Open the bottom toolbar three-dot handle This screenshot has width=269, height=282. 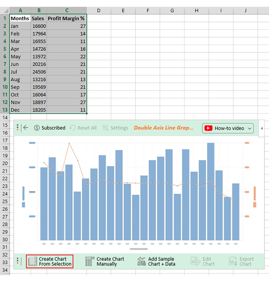[x=17, y=261]
